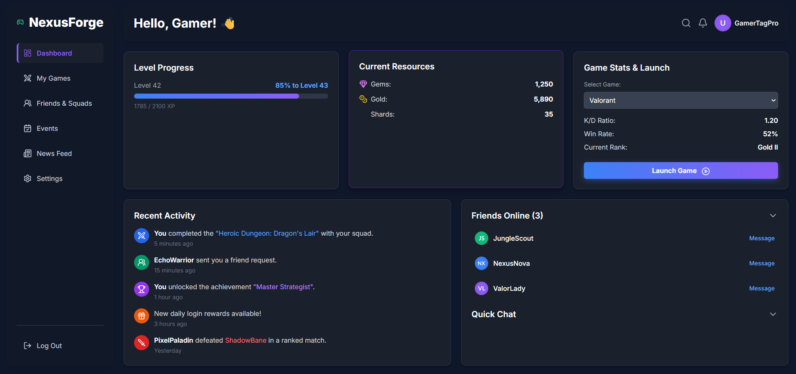Click the JungleScout friend name
The width and height of the screenshot is (796, 374).
tap(513, 238)
